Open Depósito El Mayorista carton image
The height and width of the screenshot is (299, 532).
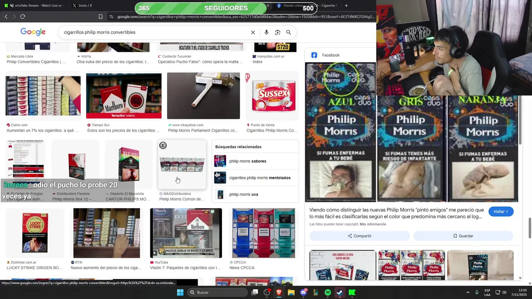(x=128, y=164)
